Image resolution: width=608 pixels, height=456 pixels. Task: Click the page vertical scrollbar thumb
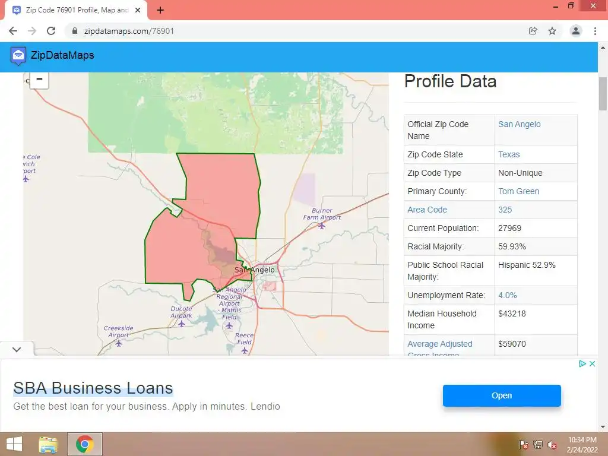point(603,94)
